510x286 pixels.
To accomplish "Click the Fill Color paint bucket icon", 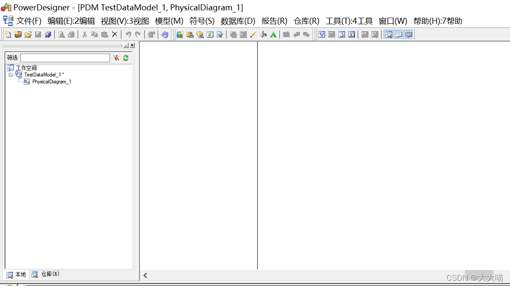I will [x=263, y=35].
